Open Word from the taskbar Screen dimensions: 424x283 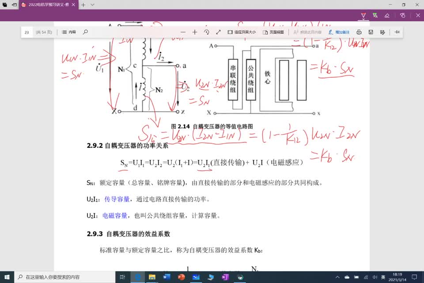167,277
